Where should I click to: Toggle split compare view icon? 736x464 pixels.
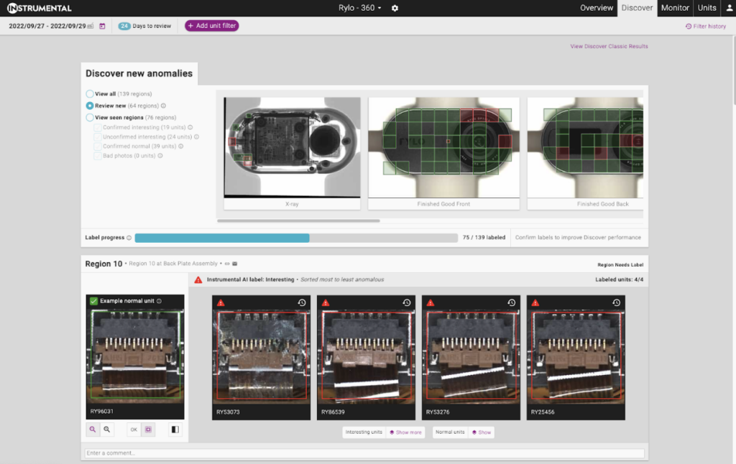[x=174, y=430]
